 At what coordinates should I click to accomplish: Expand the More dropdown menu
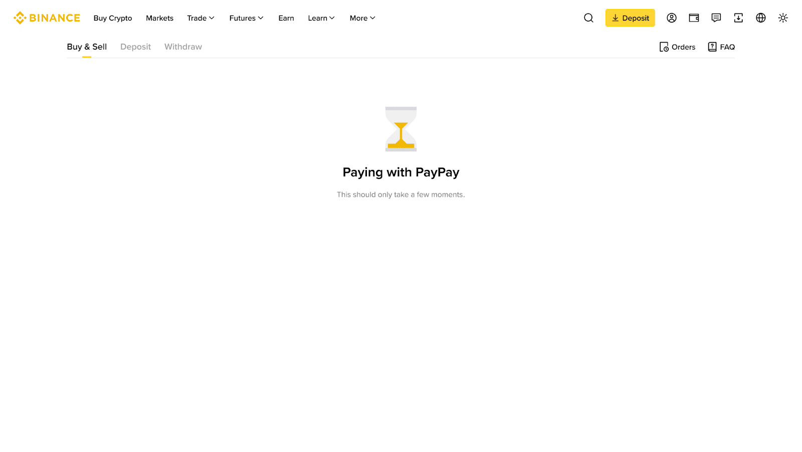(x=362, y=18)
